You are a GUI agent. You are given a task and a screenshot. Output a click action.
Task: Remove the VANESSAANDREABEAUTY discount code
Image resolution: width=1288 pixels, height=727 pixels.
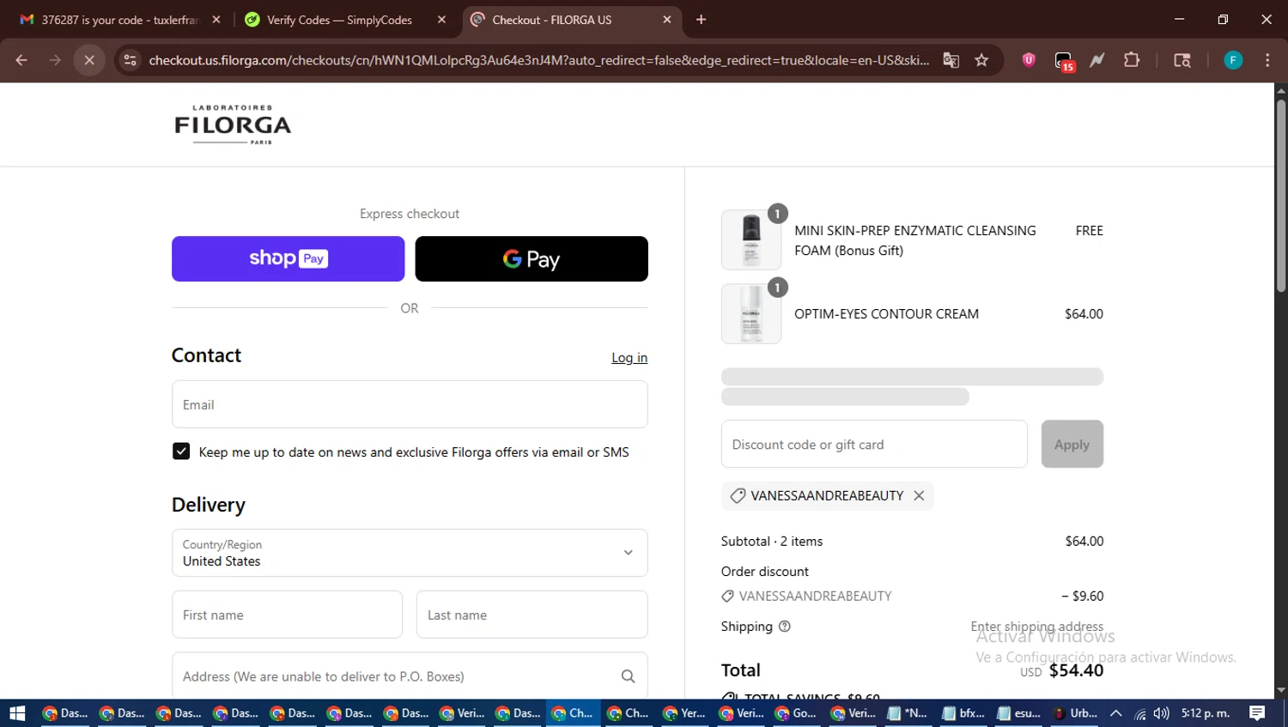pyautogui.click(x=919, y=495)
